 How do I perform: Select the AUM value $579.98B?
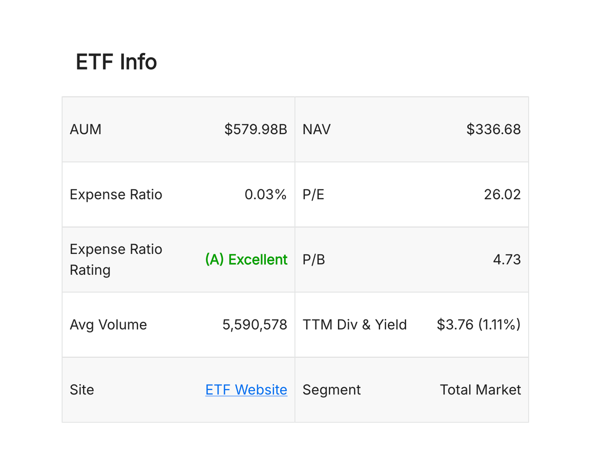point(255,129)
